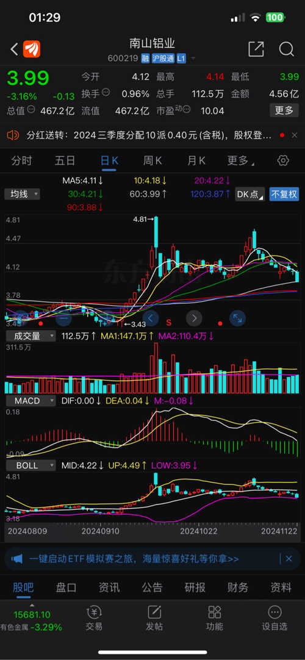305x660 pixels.
Task: Open 交易 trading icon in bottom bar
Action: 94,618
